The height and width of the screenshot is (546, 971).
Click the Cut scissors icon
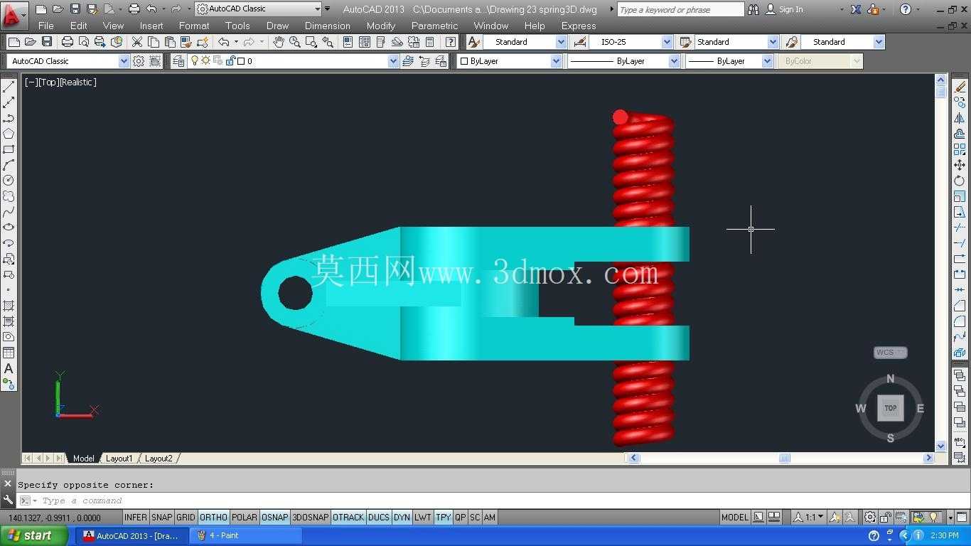click(137, 42)
